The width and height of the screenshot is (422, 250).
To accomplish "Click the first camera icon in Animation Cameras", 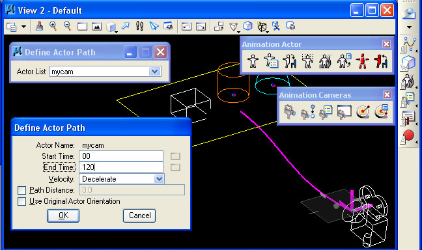I will tap(290, 112).
